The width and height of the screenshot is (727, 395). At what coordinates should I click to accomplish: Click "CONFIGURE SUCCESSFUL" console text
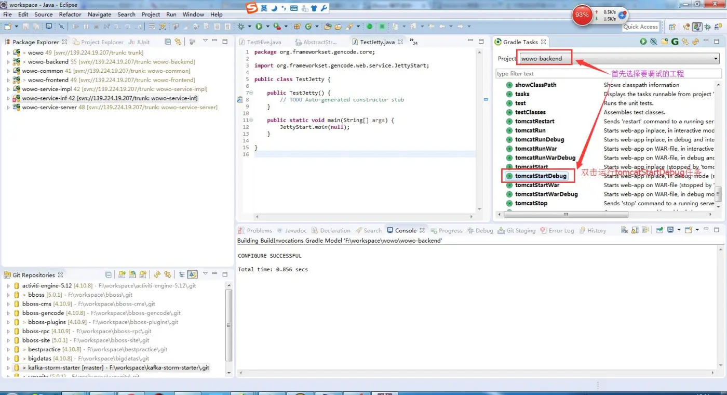270,256
